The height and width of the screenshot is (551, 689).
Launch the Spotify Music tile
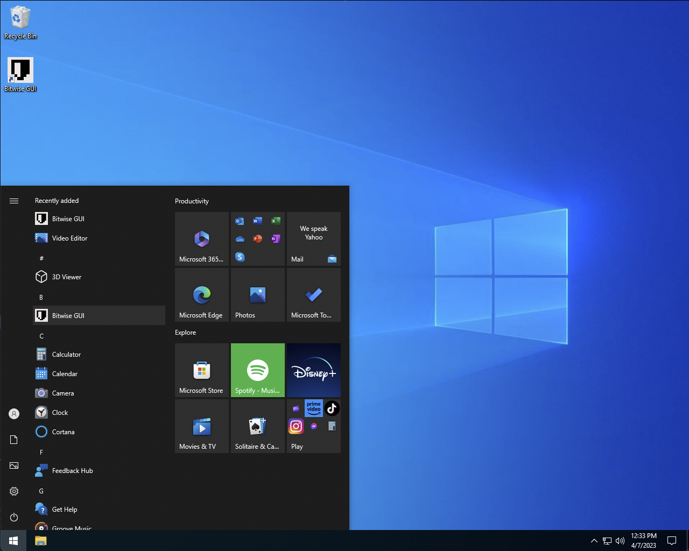258,370
